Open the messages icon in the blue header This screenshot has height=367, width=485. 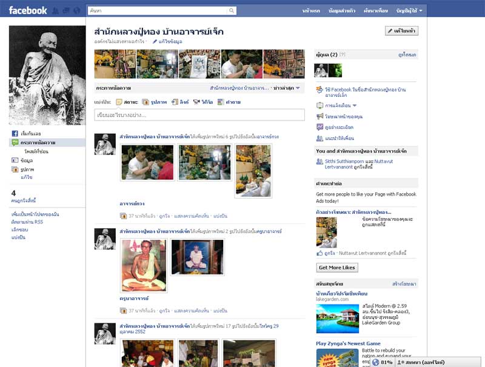click(x=66, y=11)
